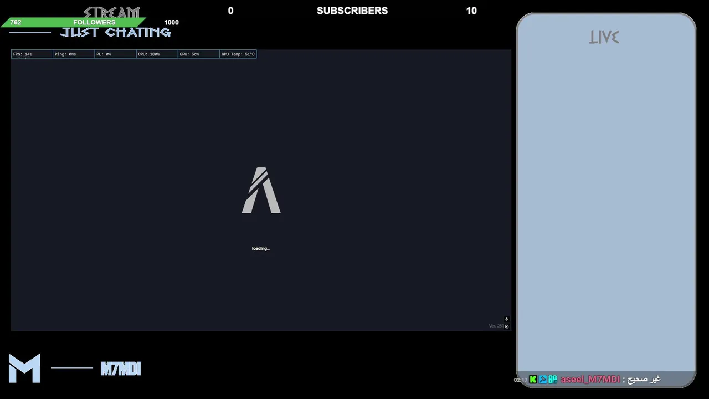The width and height of the screenshot is (709, 399).
Task: Click the 'CPU: 100%' stat cell
Action: (157, 54)
